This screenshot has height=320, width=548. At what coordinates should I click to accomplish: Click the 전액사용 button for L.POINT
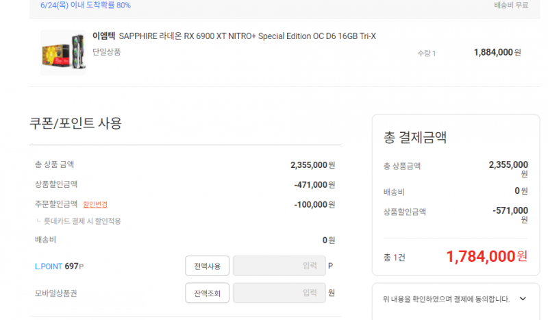point(208,266)
